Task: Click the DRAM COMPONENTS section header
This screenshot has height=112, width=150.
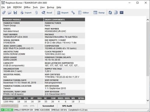Action: [64, 20]
